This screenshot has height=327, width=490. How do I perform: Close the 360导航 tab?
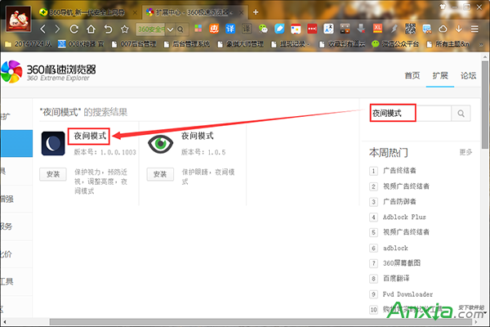[x=135, y=12]
